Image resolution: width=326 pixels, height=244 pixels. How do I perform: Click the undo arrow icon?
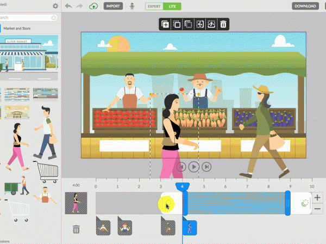coord(68,6)
